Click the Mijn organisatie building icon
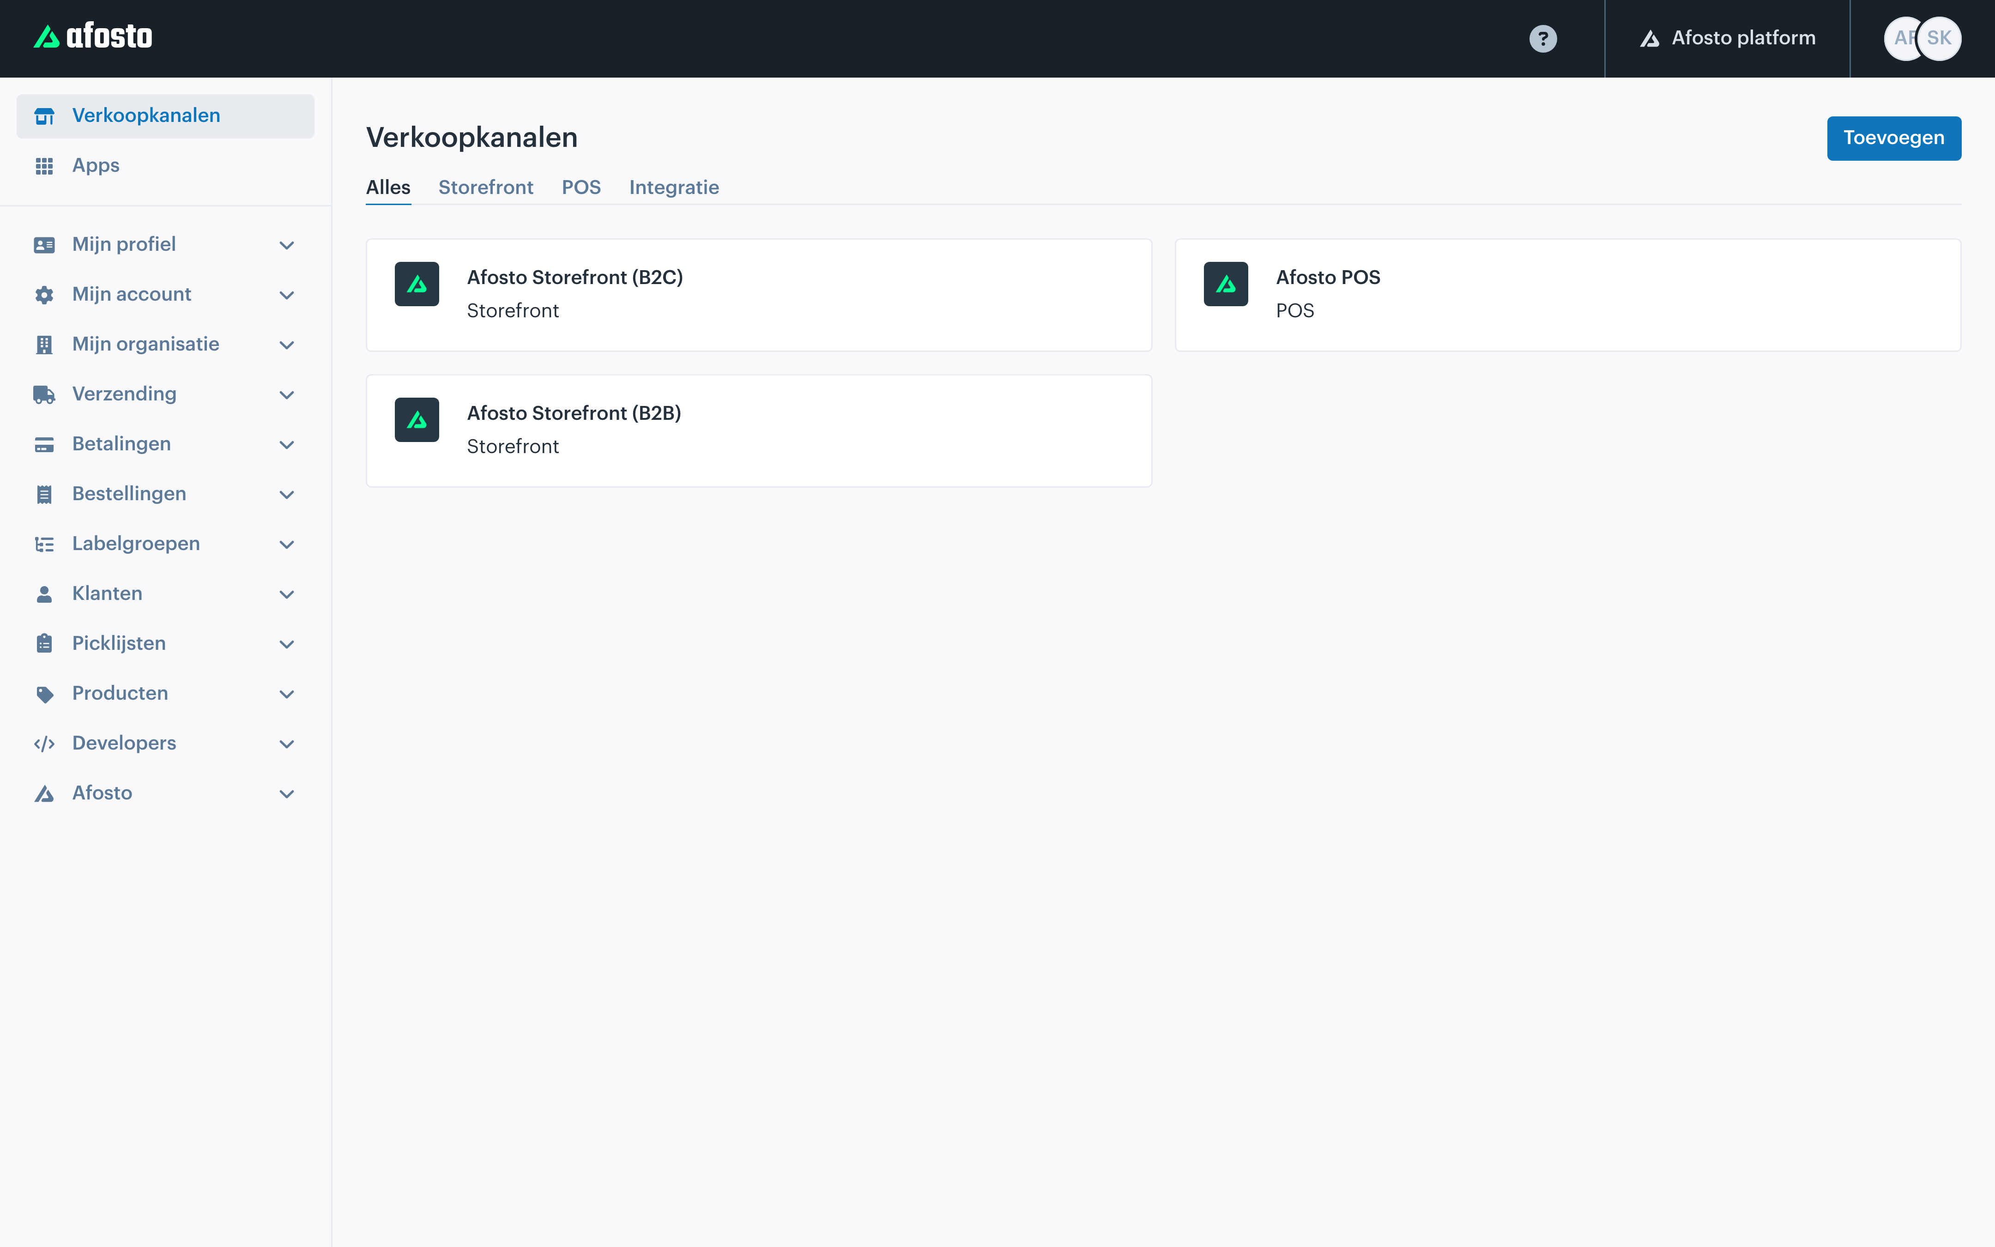 tap(44, 345)
